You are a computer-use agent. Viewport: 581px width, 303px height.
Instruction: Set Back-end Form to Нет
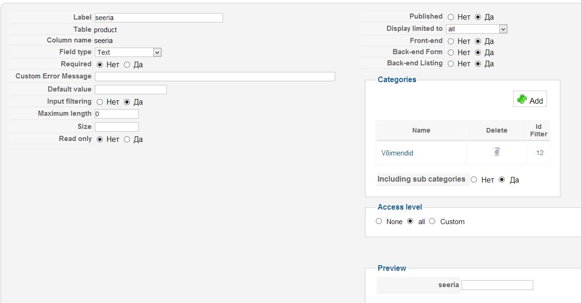click(451, 53)
